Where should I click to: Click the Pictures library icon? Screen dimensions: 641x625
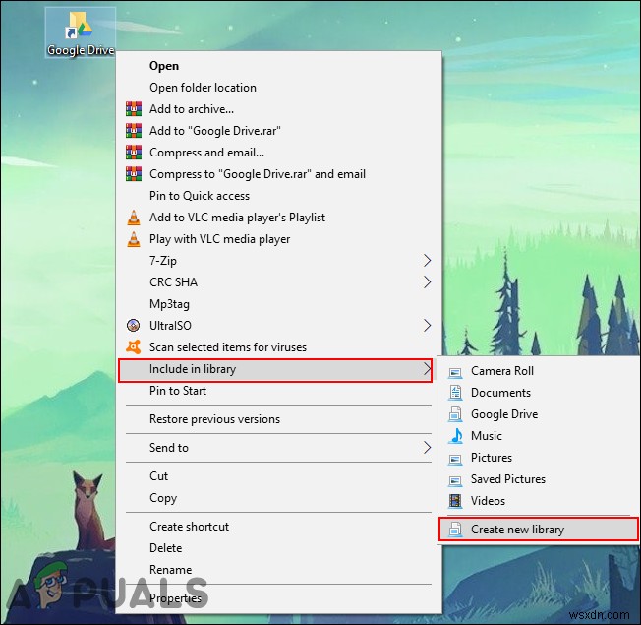click(455, 459)
